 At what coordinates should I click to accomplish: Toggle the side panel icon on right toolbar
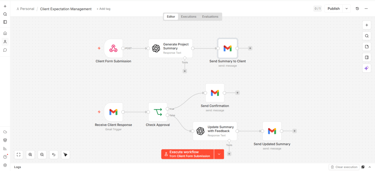[367, 58]
